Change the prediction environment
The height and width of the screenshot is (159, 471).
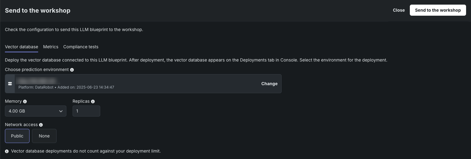[x=269, y=84]
